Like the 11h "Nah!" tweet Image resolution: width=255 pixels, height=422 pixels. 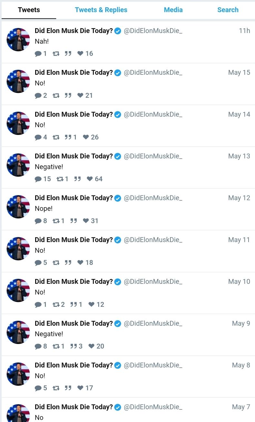pyautogui.click(x=80, y=53)
